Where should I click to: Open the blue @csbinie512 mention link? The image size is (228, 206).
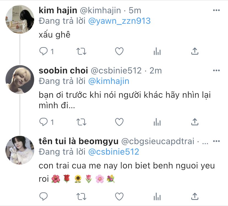(x=114, y=152)
